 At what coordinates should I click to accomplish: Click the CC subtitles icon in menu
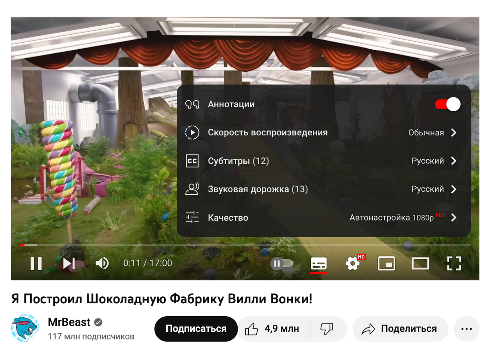pyautogui.click(x=192, y=161)
